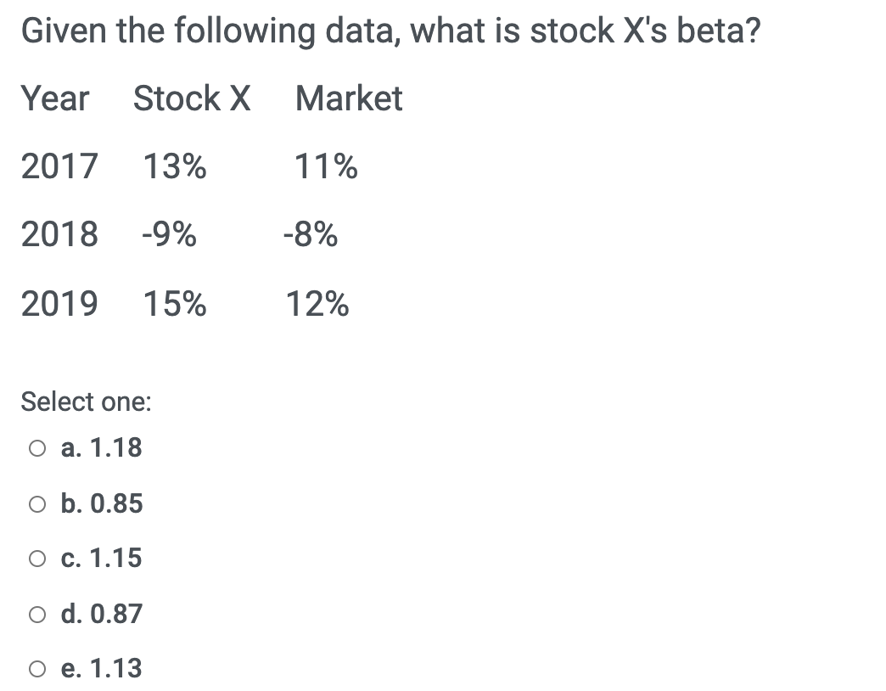Click the answer label b. 0.85
This screenshot has height=691, width=886.
point(101,503)
